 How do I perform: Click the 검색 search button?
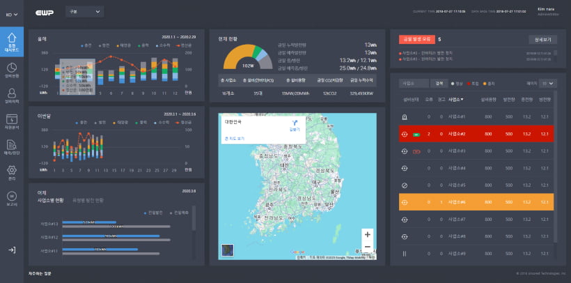click(x=439, y=84)
